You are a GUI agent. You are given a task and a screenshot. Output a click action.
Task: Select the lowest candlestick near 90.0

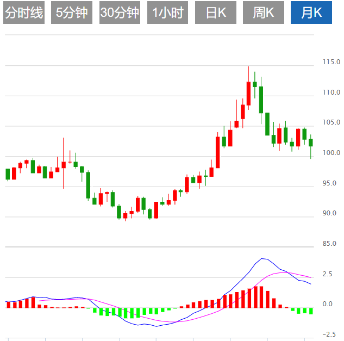(x=125, y=215)
